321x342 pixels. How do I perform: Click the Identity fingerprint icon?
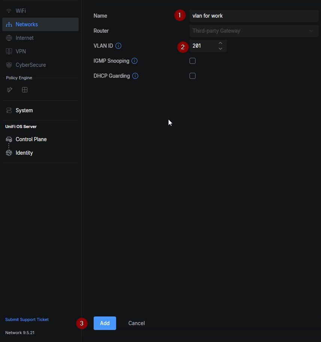pyautogui.click(x=9, y=153)
